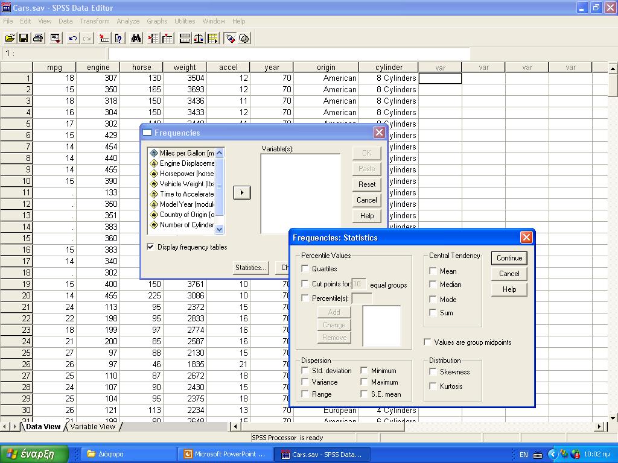Image resolution: width=618 pixels, height=463 pixels.
Task: Click the Percentile(s) value field
Action: pos(362,298)
